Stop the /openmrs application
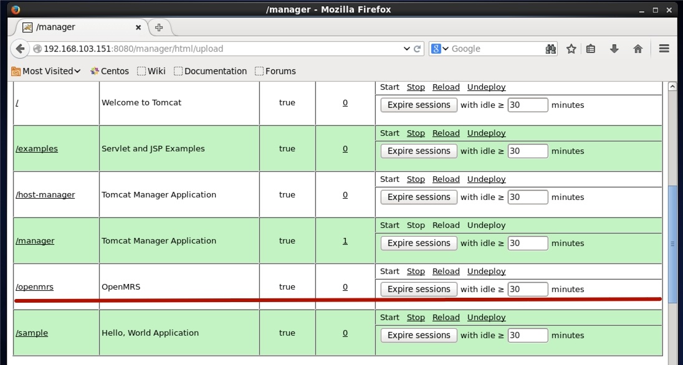 click(x=416, y=272)
